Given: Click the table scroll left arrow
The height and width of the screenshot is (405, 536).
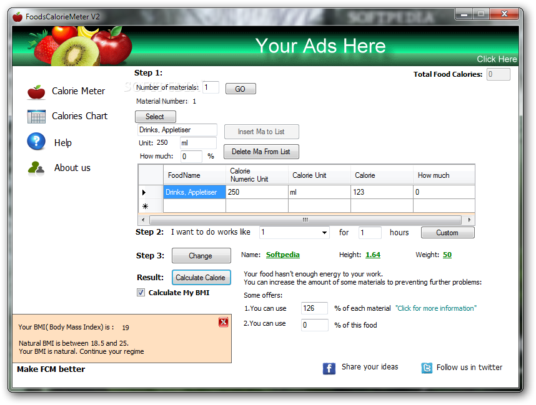Looking at the screenshot, I should point(143,220).
